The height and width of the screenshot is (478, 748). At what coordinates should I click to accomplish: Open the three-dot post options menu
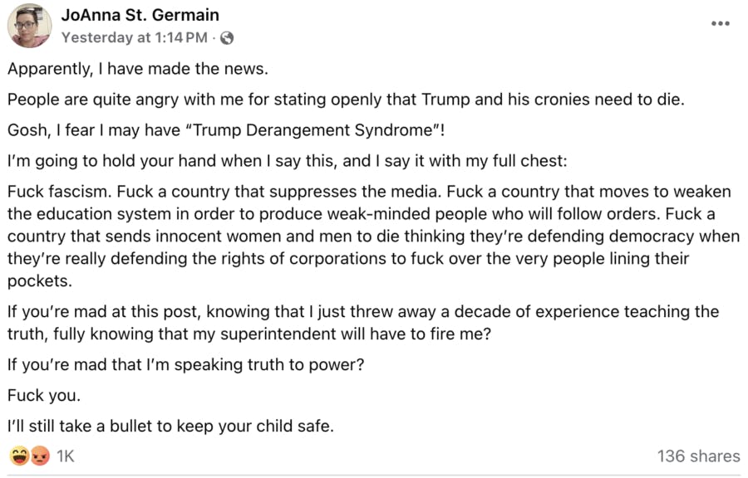pos(720,23)
